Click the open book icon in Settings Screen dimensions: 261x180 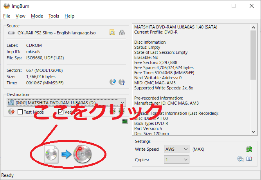(249, 159)
